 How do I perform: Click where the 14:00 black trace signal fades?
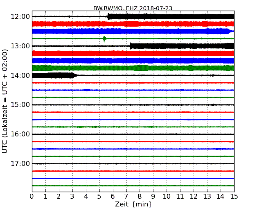point(75,75)
